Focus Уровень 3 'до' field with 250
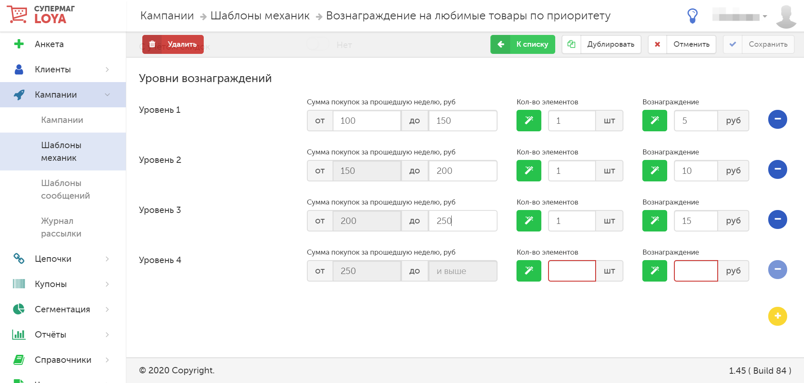Viewport: 804px width, 383px height. tap(463, 221)
